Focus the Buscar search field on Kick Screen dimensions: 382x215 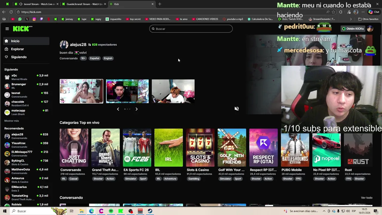(191, 29)
